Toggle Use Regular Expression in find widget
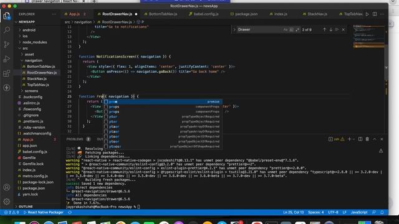Screen dimensions: 399x224 click(297, 30)
